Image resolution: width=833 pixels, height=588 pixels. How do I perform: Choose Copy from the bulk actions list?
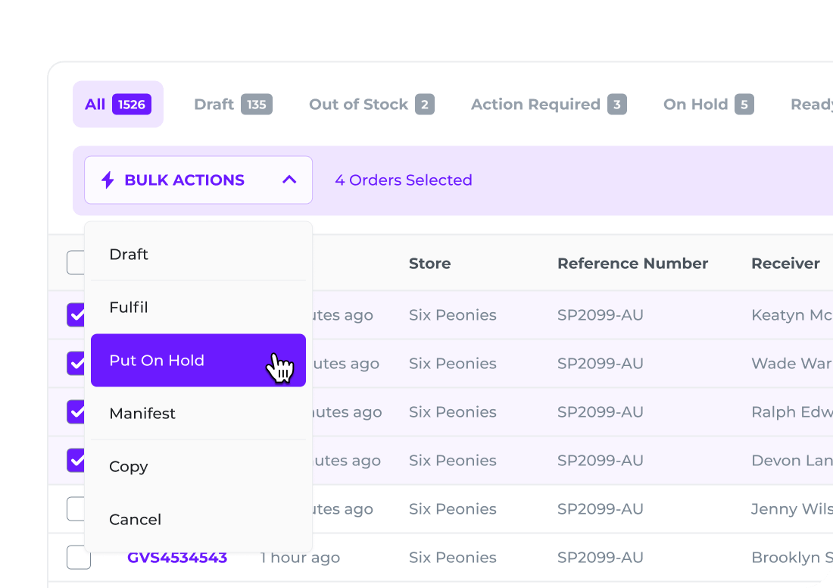point(128,466)
